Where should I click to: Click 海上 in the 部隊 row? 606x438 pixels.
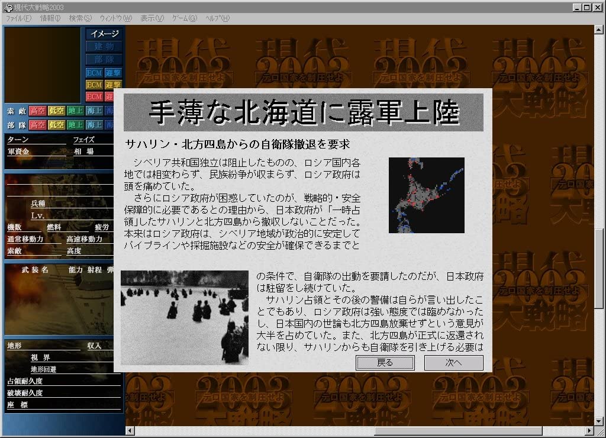point(94,125)
